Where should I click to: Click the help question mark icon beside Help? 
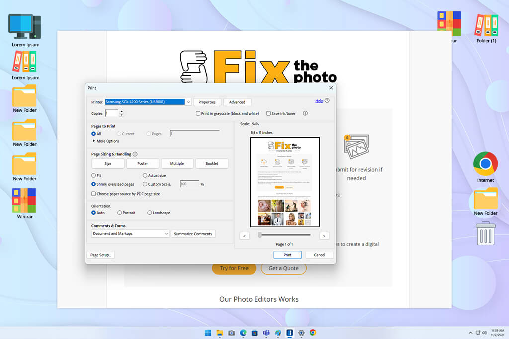click(327, 100)
